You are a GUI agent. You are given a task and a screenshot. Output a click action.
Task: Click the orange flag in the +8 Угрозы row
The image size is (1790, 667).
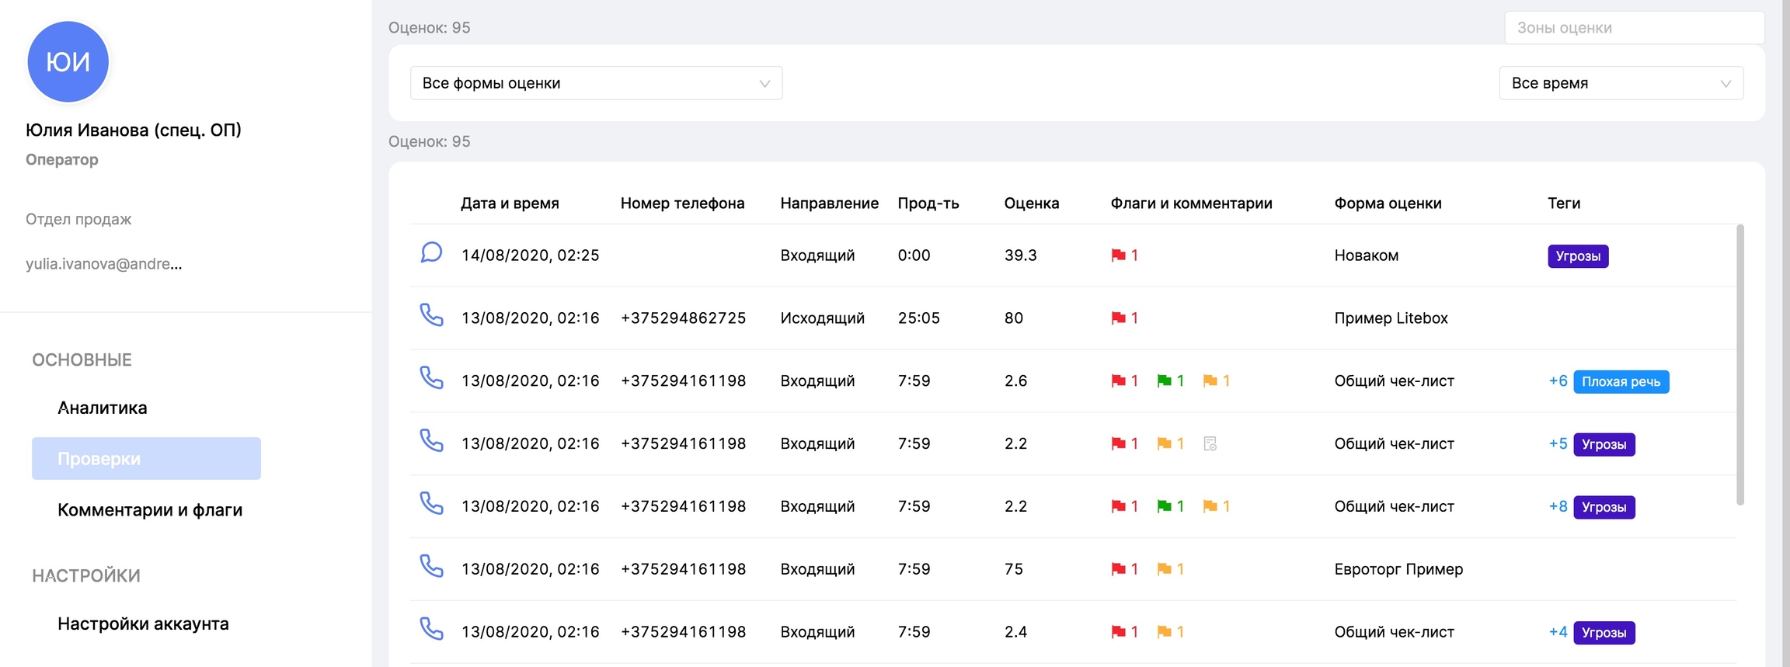1210,507
